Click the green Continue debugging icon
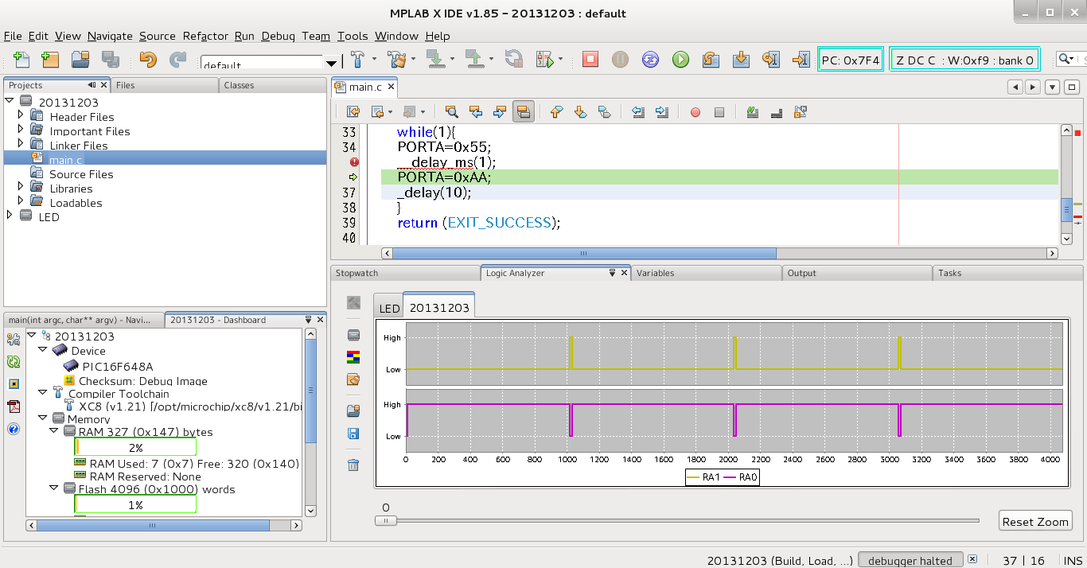This screenshot has width=1087, height=568. (680, 60)
